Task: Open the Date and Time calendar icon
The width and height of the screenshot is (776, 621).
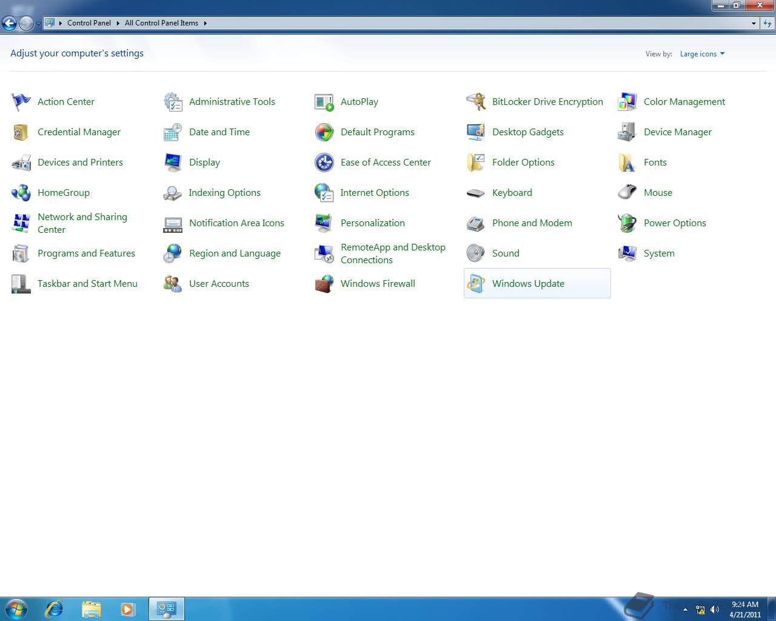Action: coord(173,132)
